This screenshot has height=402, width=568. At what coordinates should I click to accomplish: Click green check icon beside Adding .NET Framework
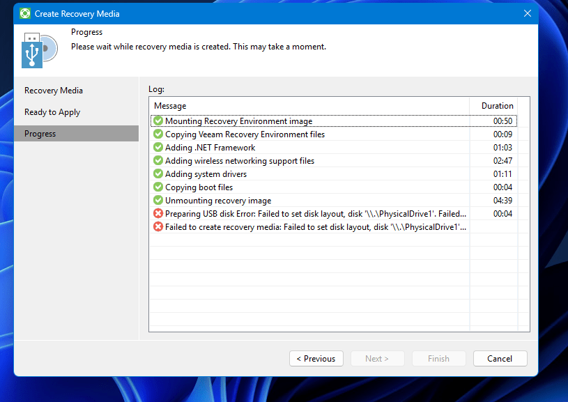[158, 148]
